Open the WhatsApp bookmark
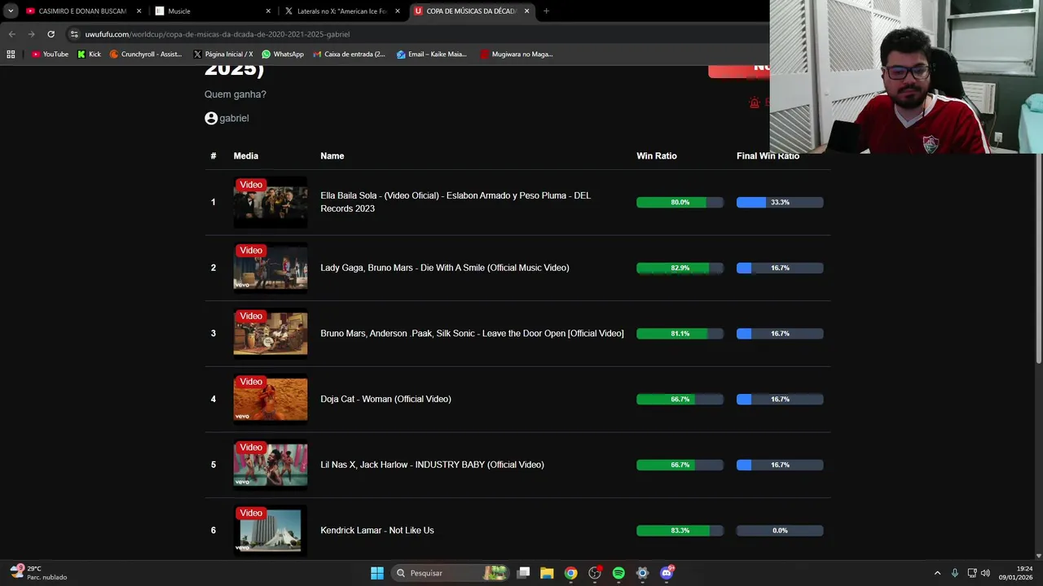Screen dimensions: 1043x586 click(283, 55)
